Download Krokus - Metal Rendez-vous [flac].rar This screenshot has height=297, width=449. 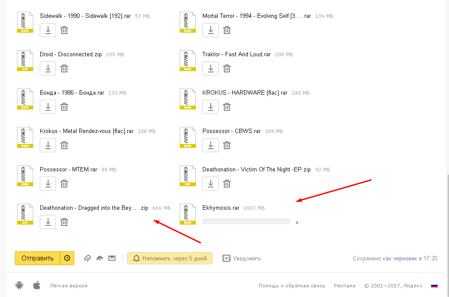coord(48,145)
